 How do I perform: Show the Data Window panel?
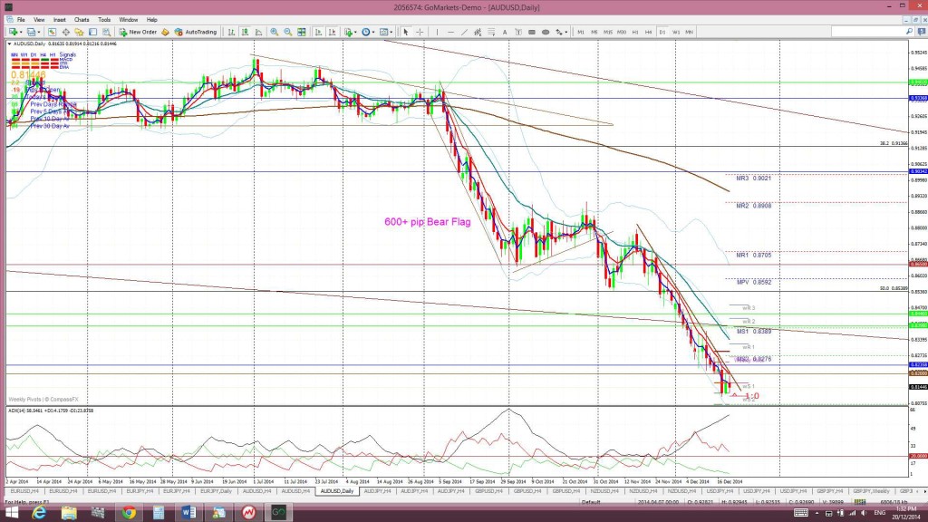(65, 32)
